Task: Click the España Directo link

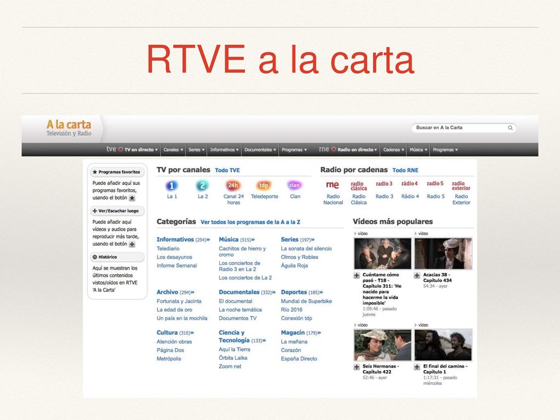Action: coord(299,359)
